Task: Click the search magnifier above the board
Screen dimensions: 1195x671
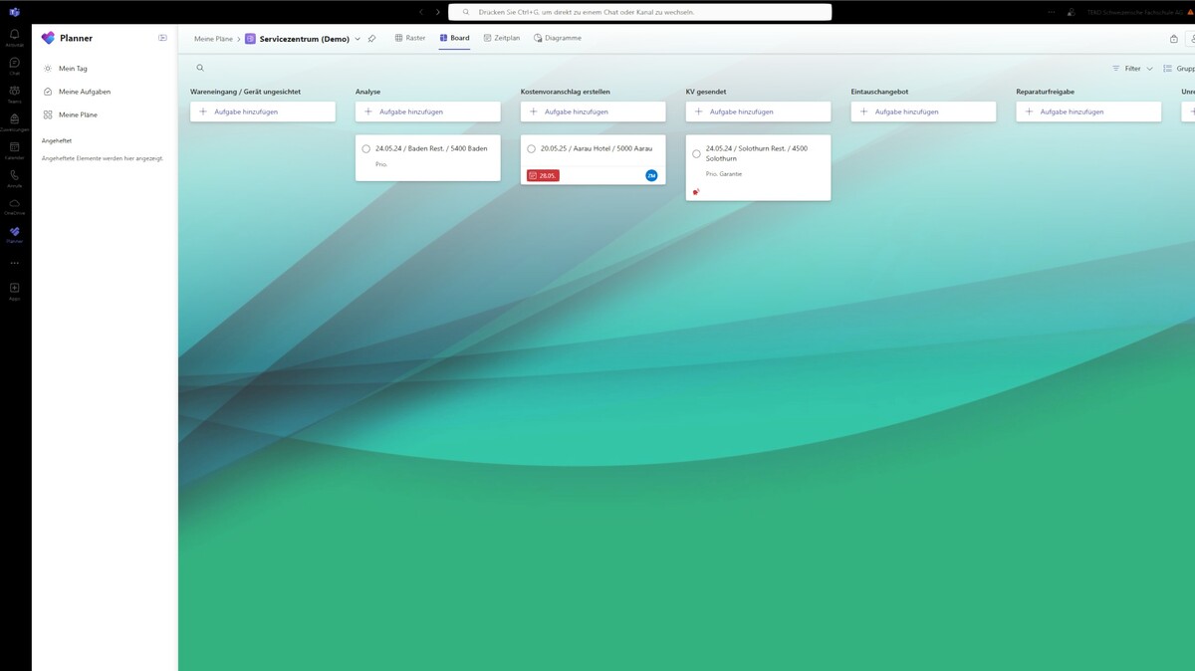Action: tap(200, 69)
